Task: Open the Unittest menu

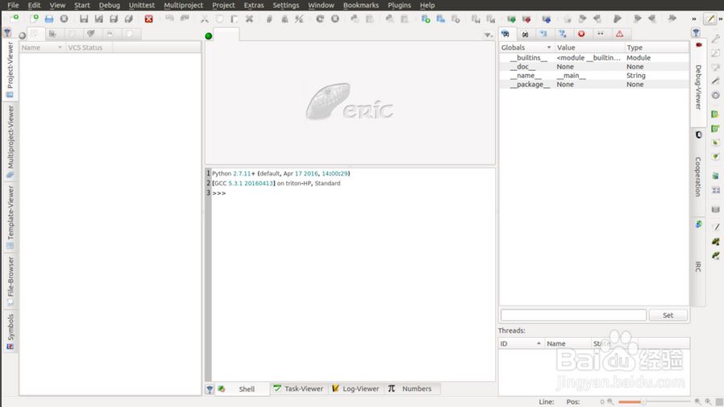Action: (x=142, y=5)
